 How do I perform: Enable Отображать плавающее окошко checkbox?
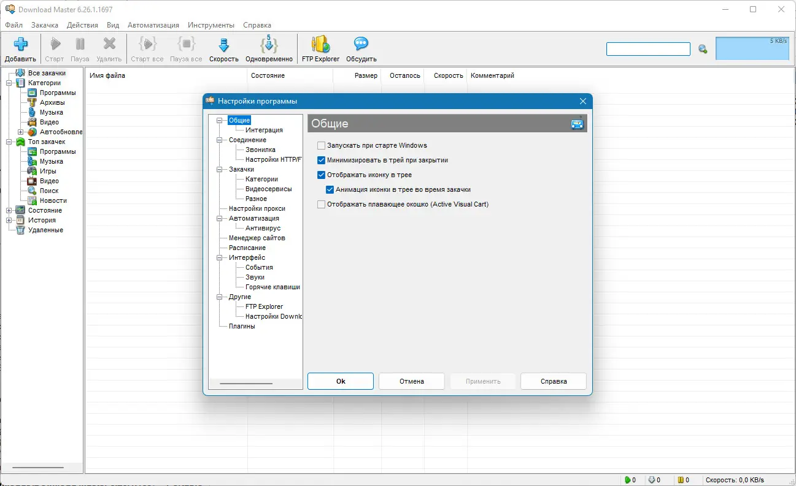[x=321, y=204]
